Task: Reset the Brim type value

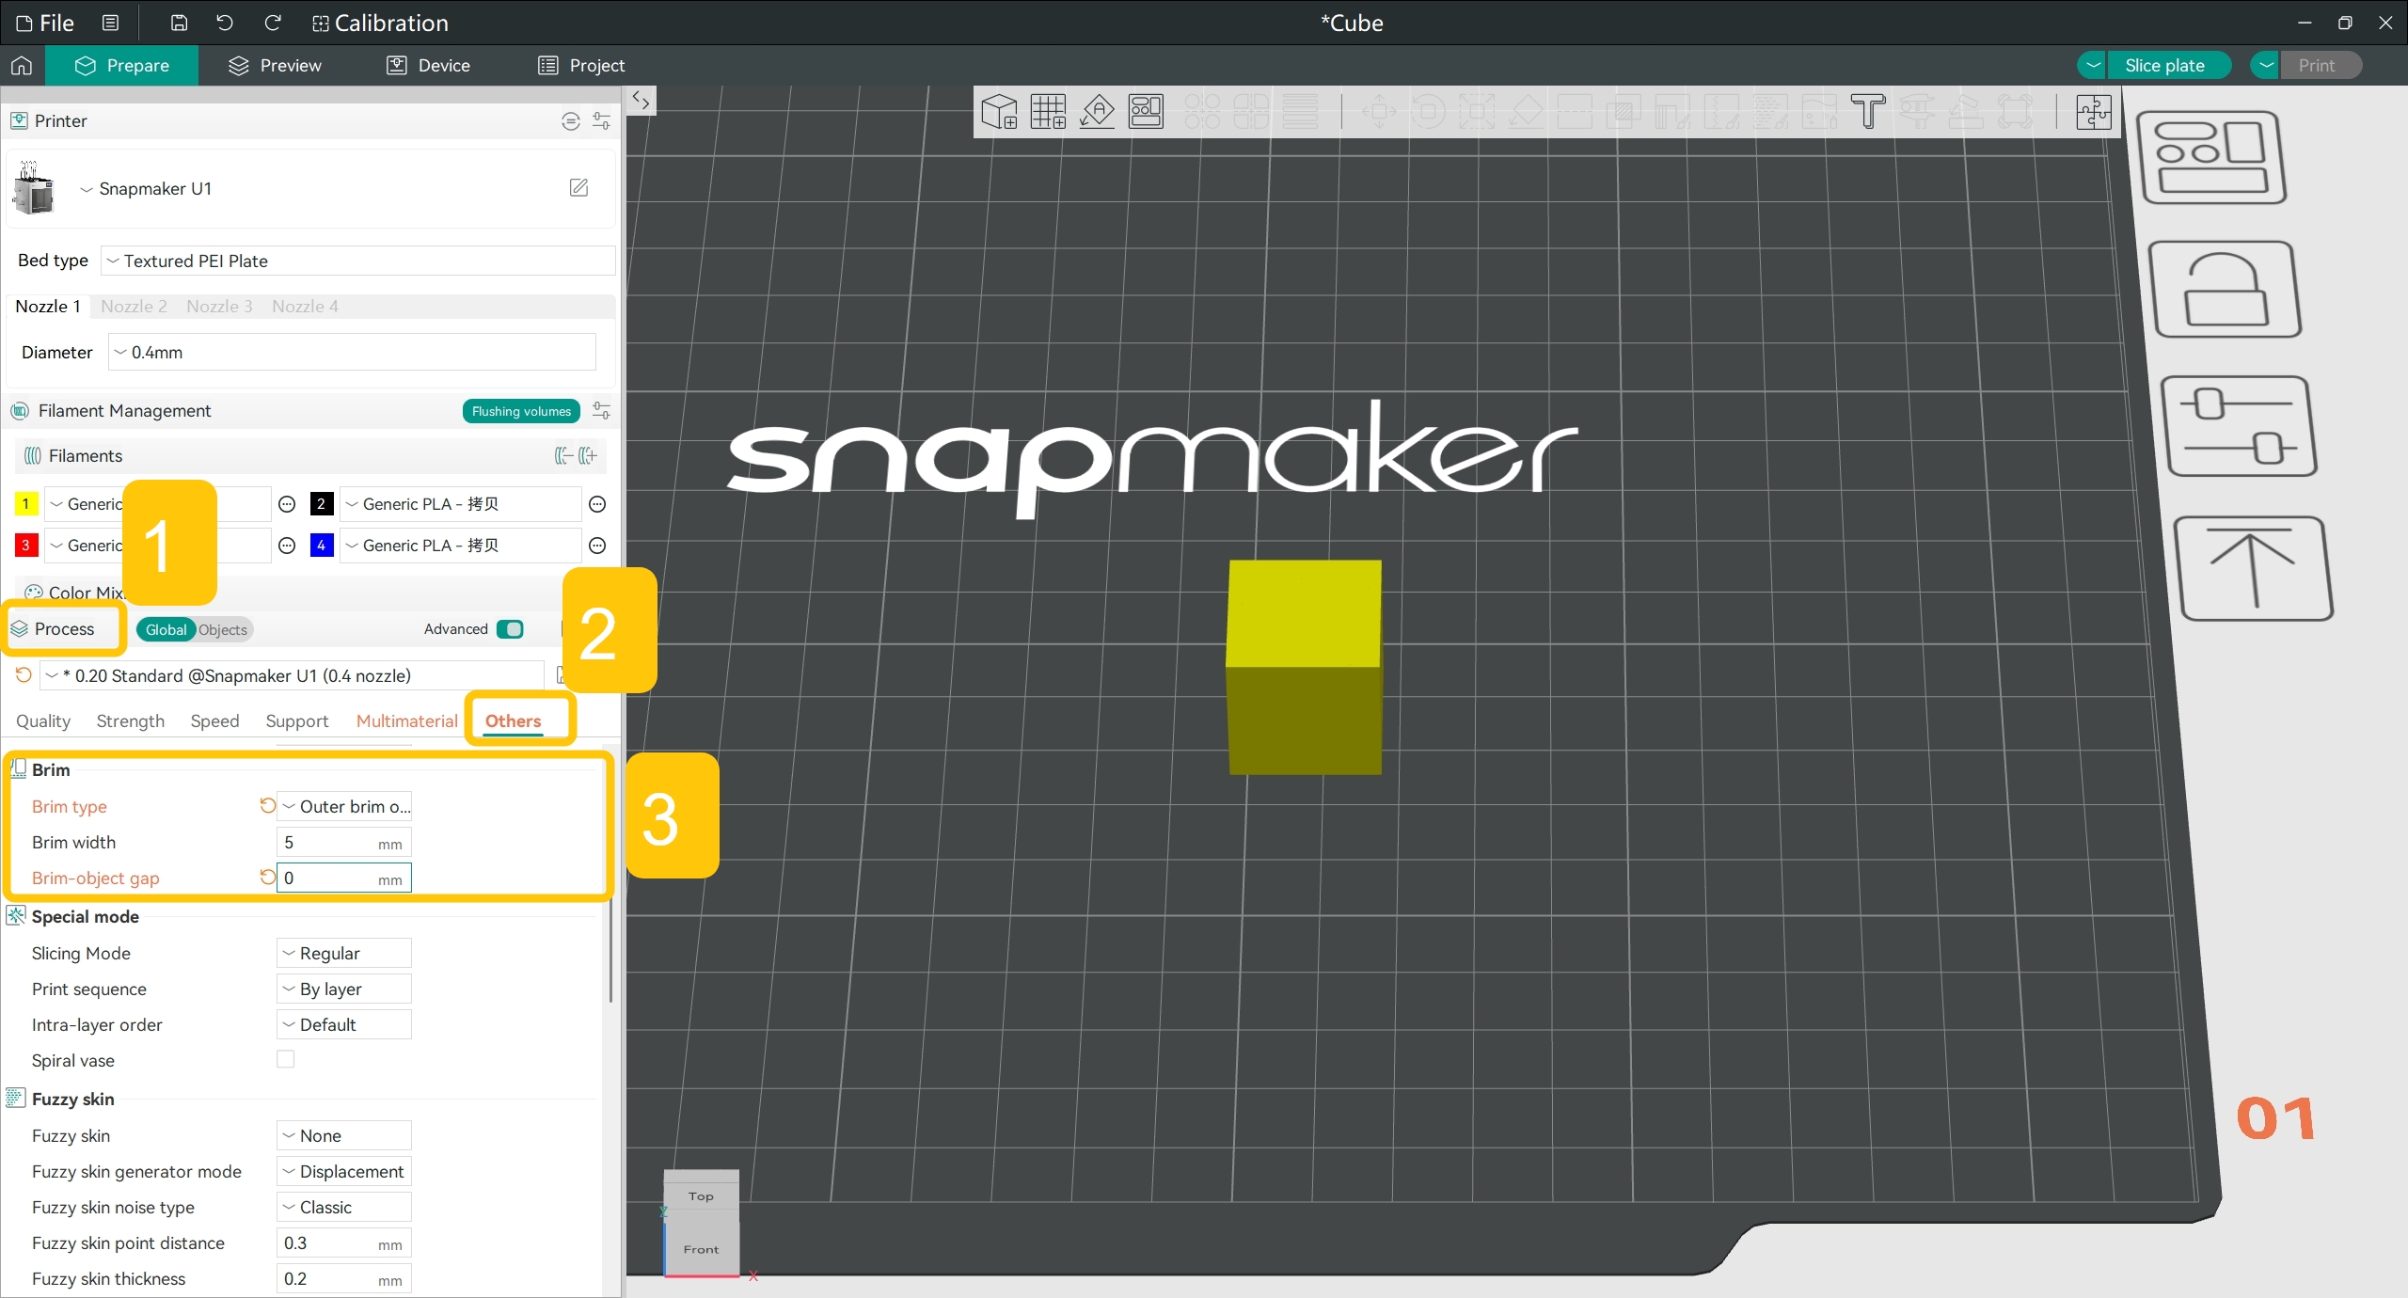Action: 267,806
